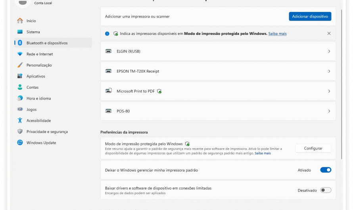Click the Início home icon

[20, 21]
